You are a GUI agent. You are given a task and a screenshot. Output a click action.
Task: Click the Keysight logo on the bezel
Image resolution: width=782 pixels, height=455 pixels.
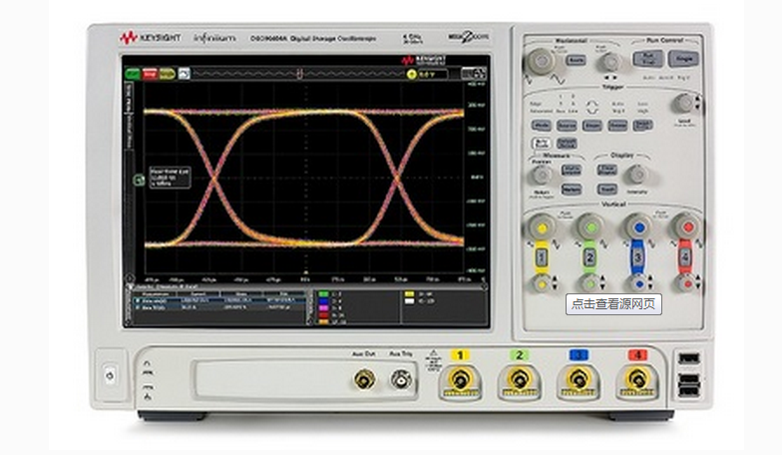[150, 38]
